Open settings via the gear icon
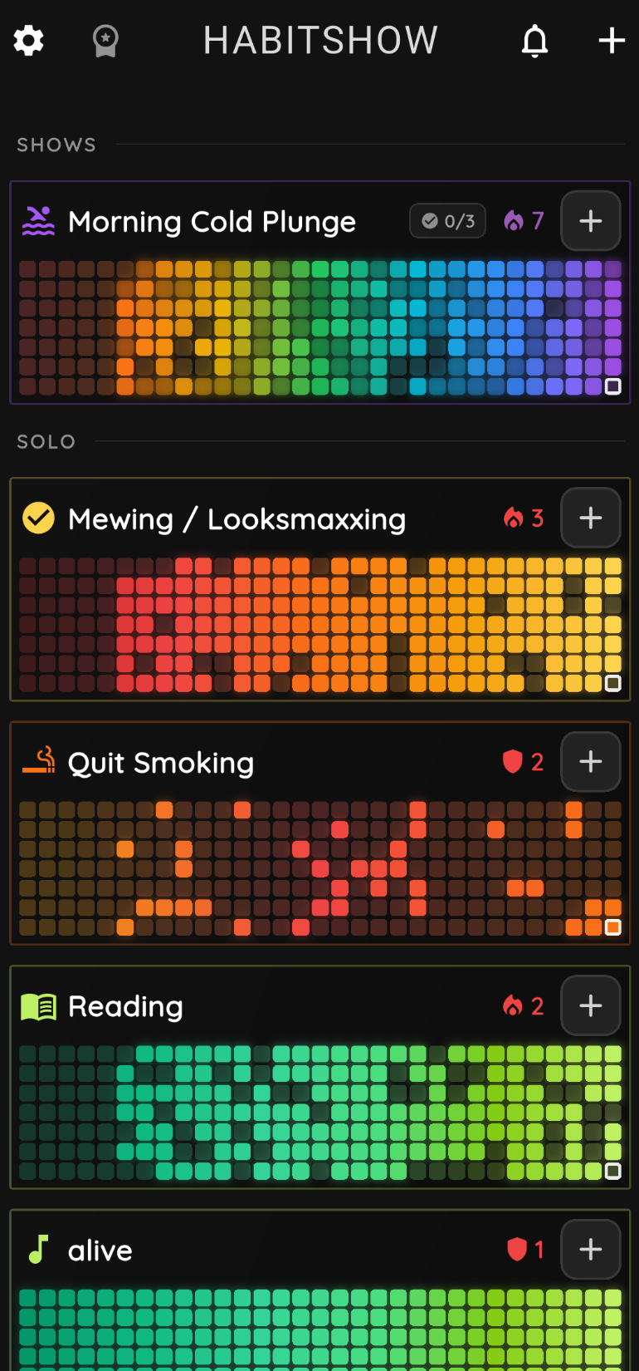 (29, 40)
